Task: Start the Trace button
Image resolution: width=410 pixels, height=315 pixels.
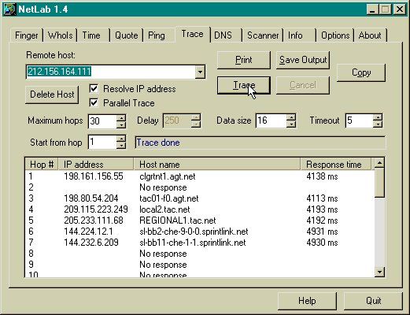Action: [x=244, y=85]
